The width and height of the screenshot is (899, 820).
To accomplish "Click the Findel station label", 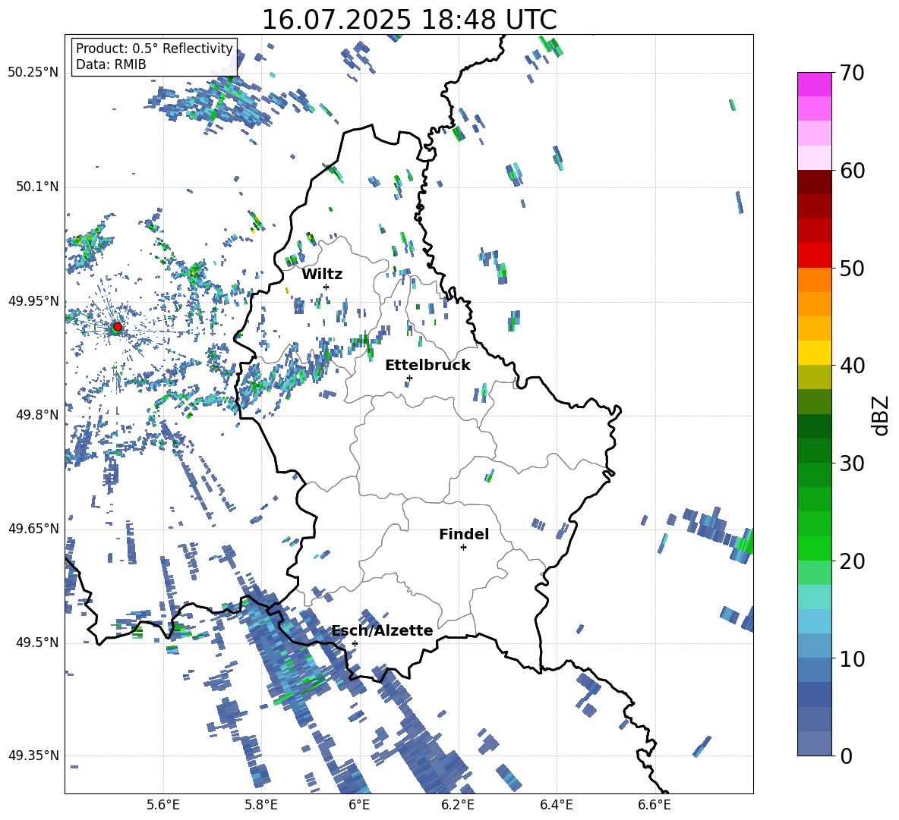I will click(464, 534).
